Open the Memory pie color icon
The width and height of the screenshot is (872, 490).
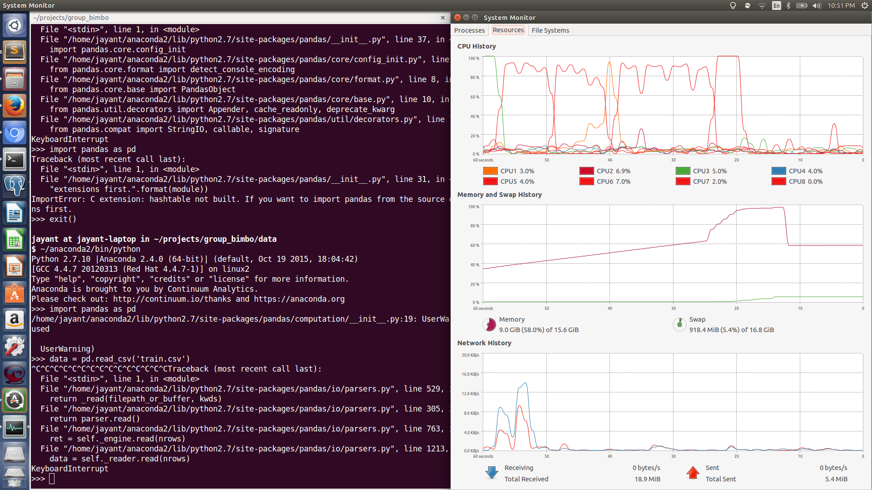click(489, 325)
